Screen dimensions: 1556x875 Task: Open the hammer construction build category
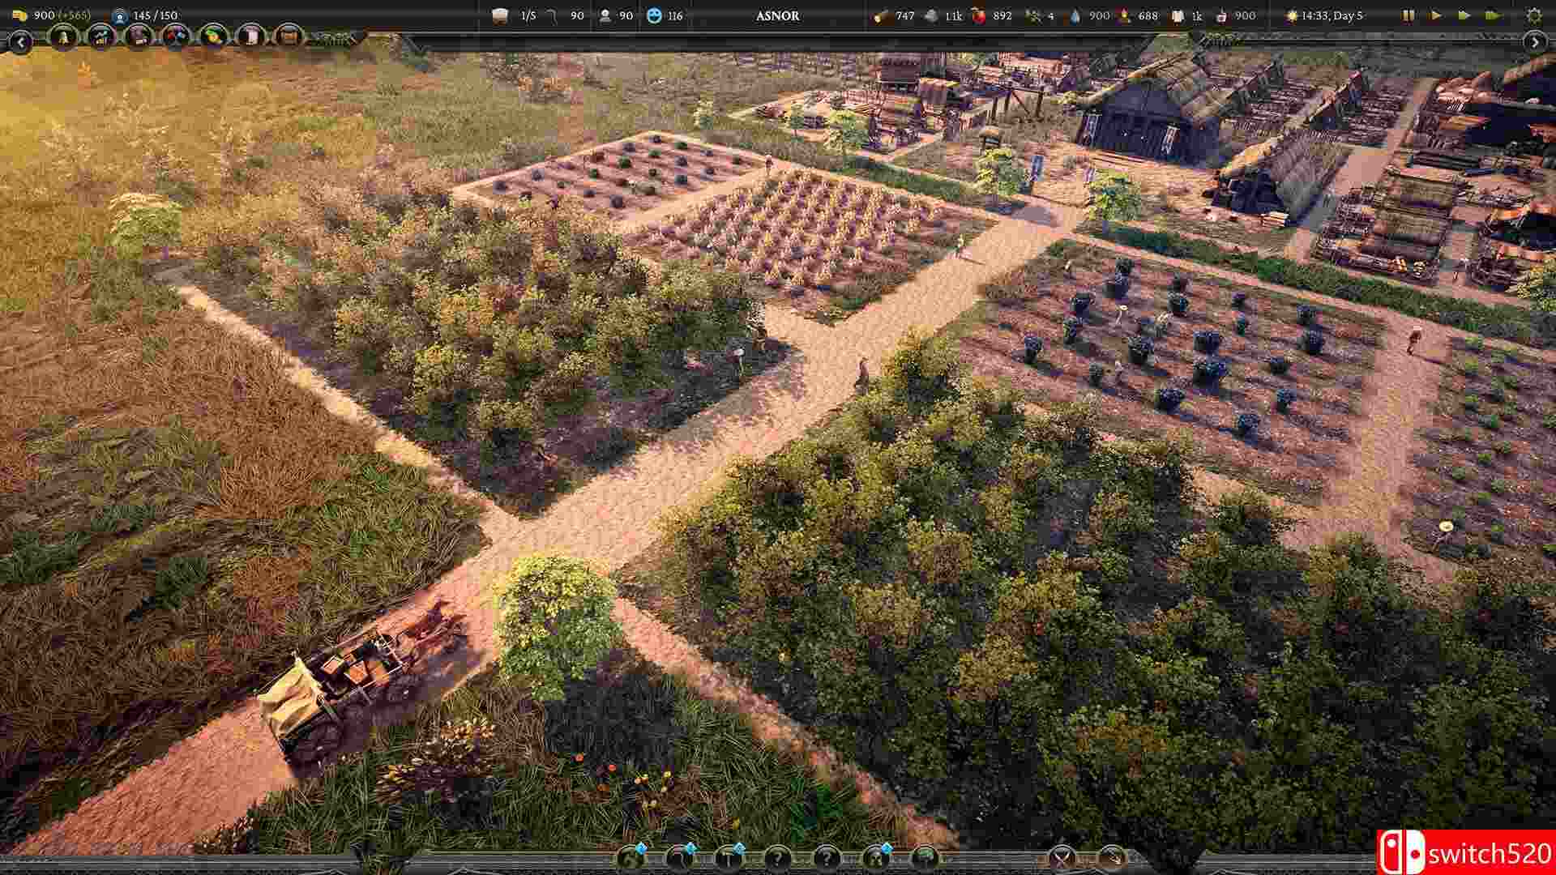(729, 857)
